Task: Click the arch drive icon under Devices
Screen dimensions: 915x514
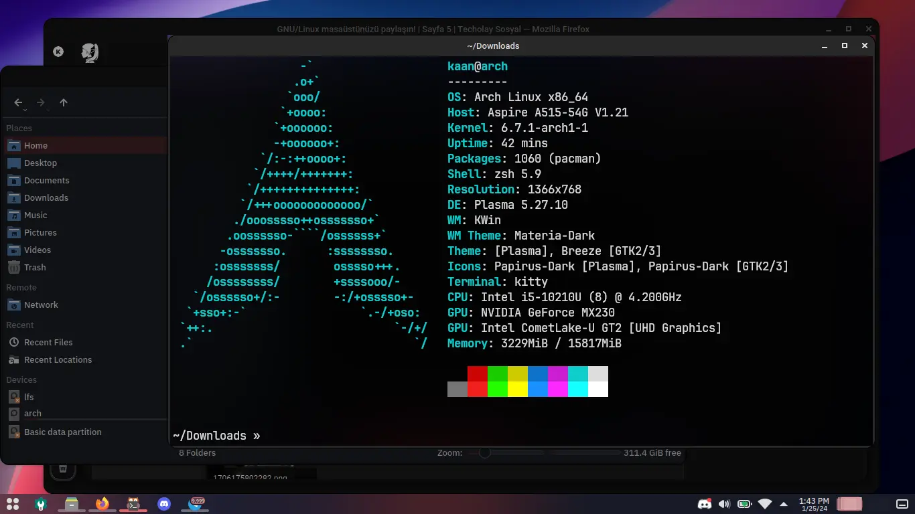Action: [x=13, y=414]
